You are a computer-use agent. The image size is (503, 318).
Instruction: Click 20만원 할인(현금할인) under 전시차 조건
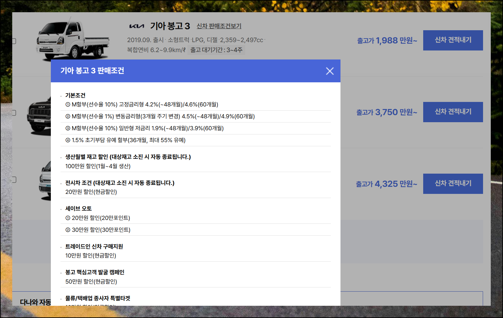[91, 192]
